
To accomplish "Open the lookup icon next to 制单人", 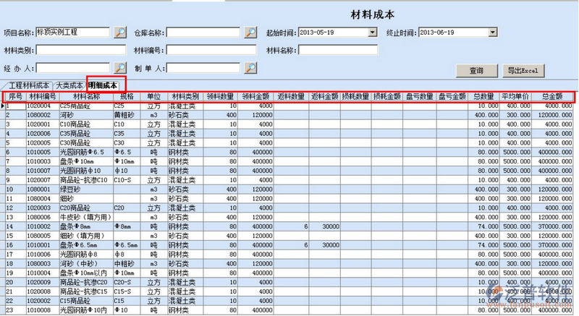I will [x=250, y=68].
